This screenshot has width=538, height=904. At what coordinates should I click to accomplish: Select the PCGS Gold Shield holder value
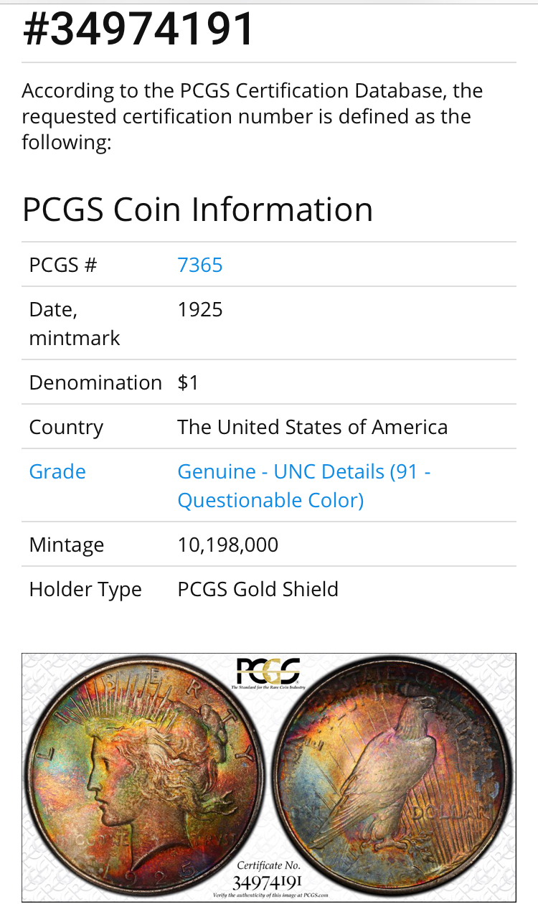pyautogui.click(x=258, y=589)
